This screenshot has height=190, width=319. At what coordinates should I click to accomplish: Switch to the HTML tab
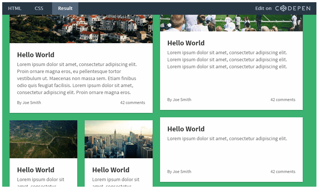[x=15, y=8]
